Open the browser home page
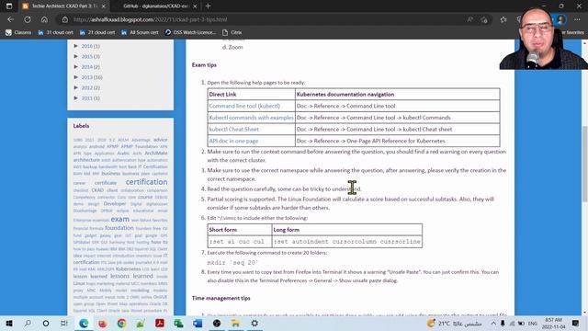 point(44,19)
